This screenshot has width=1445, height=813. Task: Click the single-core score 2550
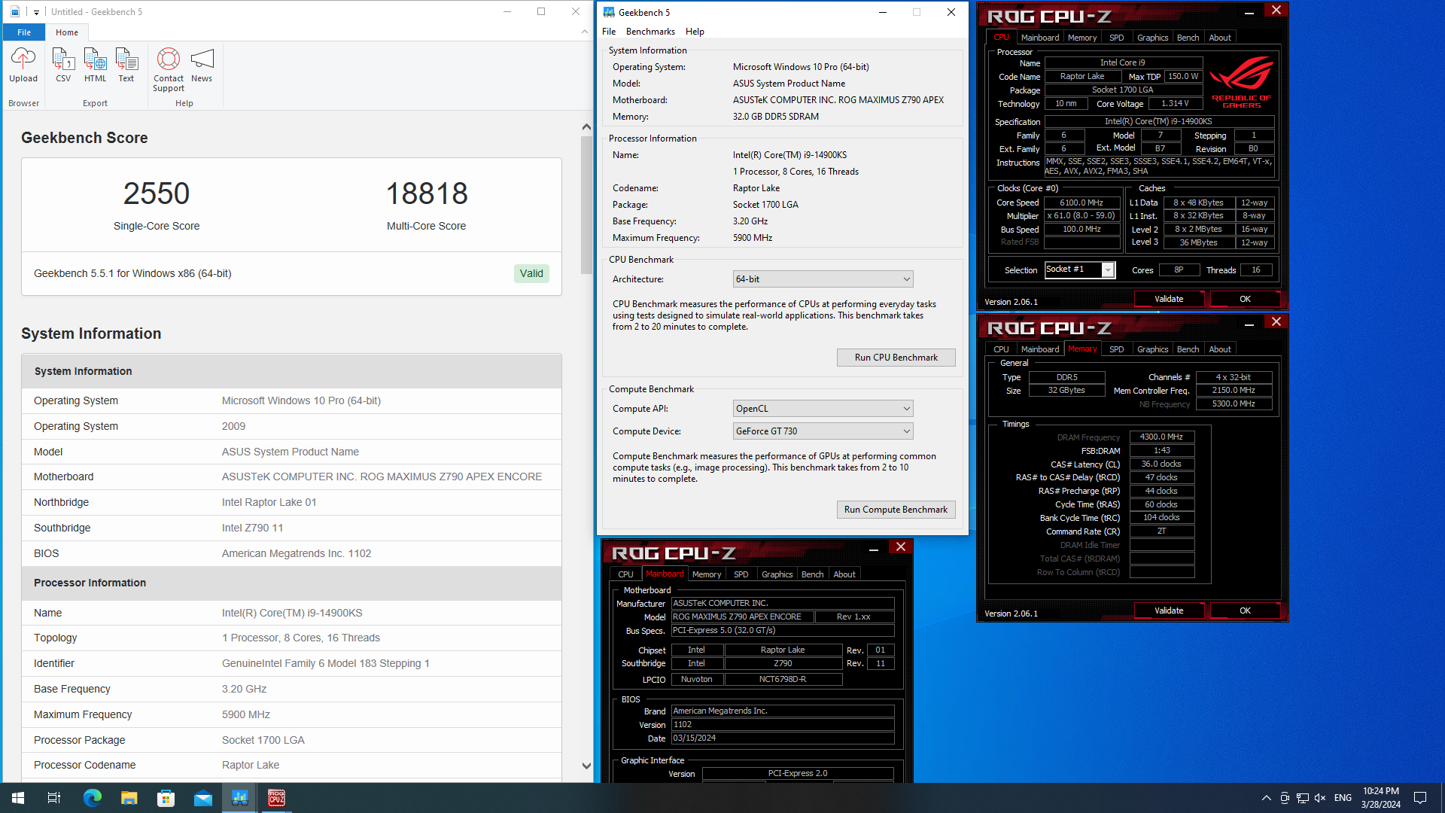(x=157, y=193)
